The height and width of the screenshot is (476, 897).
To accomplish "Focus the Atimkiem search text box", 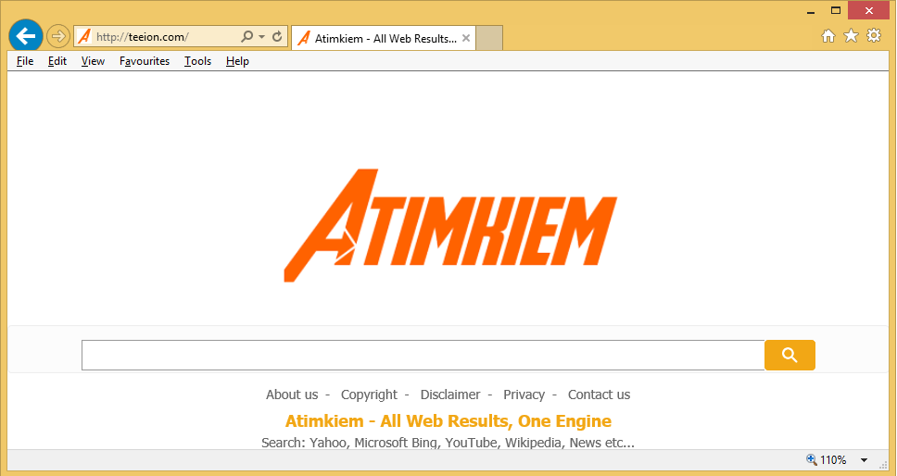I will [x=423, y=355].
